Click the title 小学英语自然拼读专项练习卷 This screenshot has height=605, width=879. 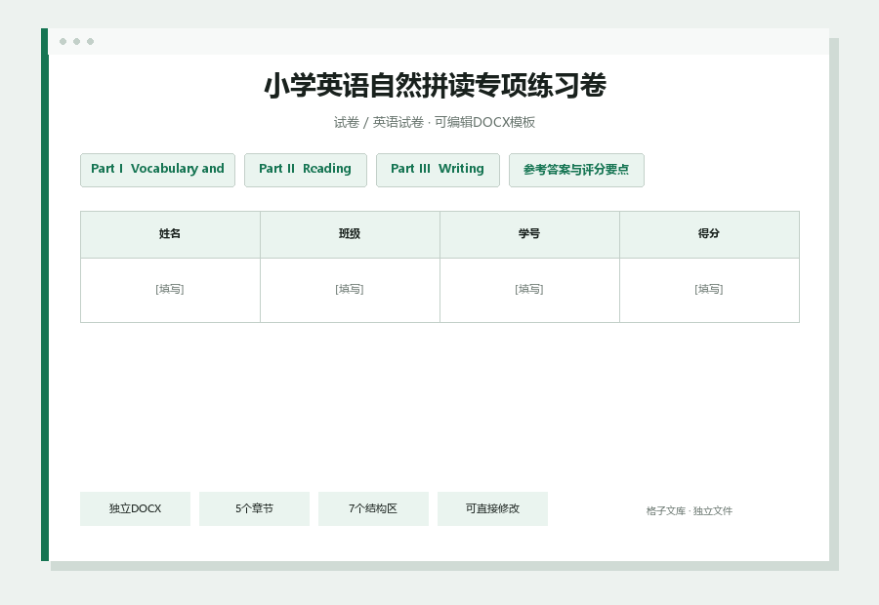[435, 86]
